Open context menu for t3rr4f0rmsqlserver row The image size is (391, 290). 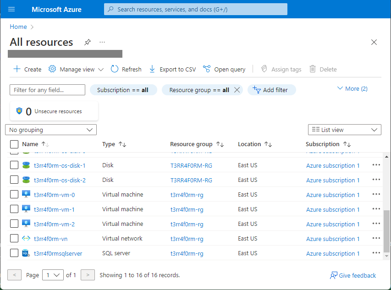pos(376,253)
